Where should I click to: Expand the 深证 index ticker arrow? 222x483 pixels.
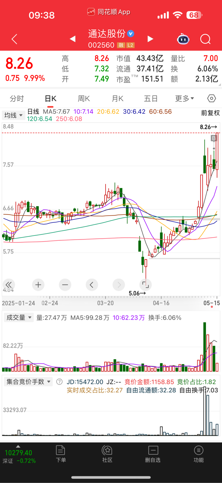(x=18, y=446)
